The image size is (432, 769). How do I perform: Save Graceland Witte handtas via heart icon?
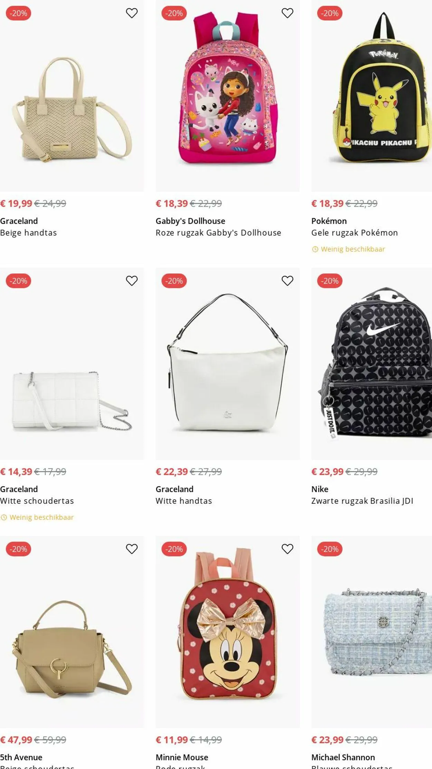point(287,281)
